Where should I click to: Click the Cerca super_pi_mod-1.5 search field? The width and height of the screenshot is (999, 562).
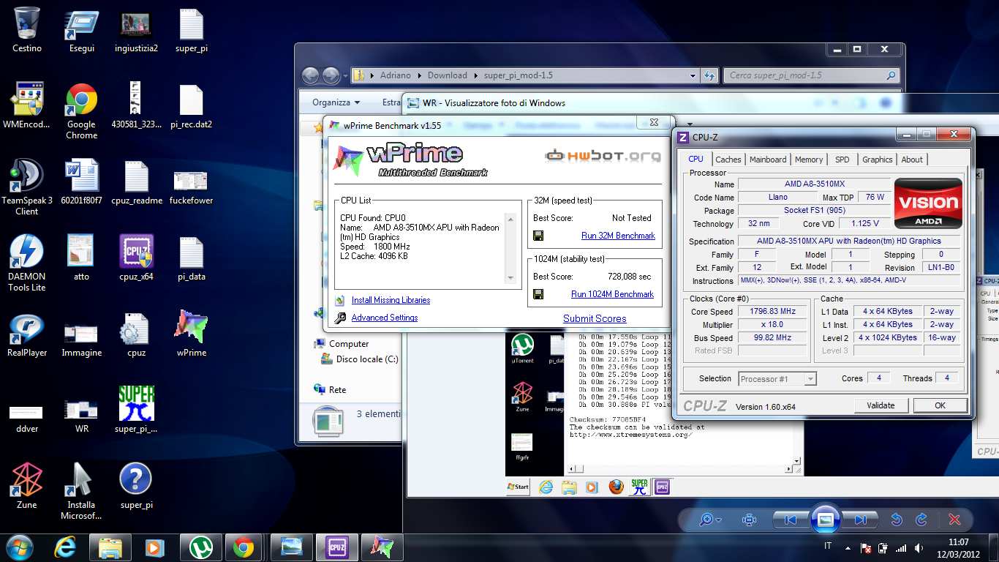(x=811, y=75)
